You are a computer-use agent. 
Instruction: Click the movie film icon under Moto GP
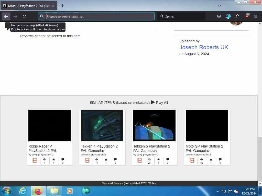tap(192, 161)
